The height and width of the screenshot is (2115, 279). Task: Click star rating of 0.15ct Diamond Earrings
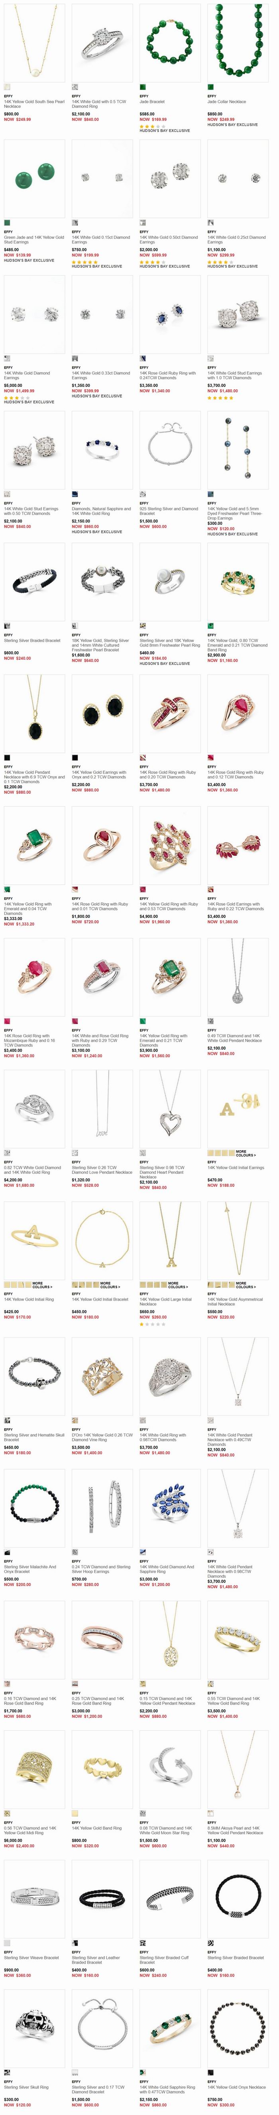pyautogui.click(x=84, y=262)
